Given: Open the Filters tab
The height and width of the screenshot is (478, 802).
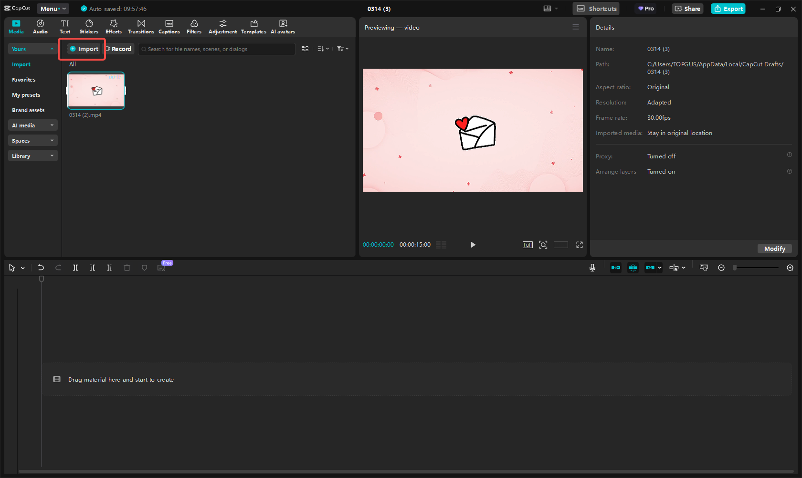Looking at the screenshot, I should [x=194, y=27].
